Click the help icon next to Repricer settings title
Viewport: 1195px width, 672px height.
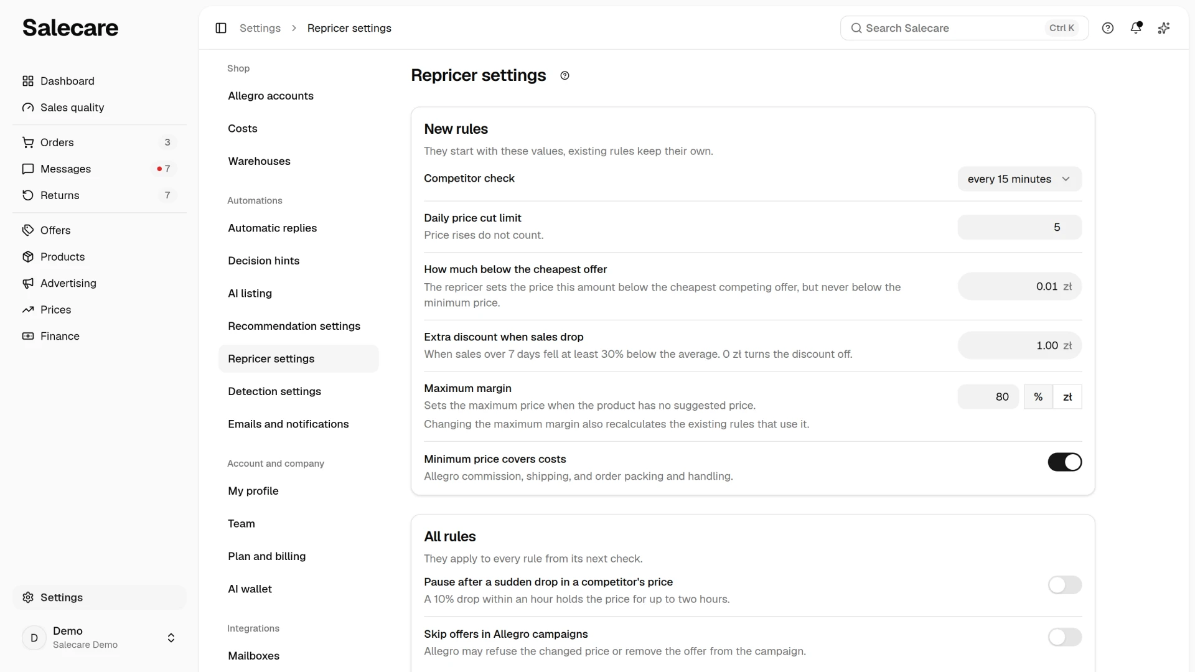565,75
